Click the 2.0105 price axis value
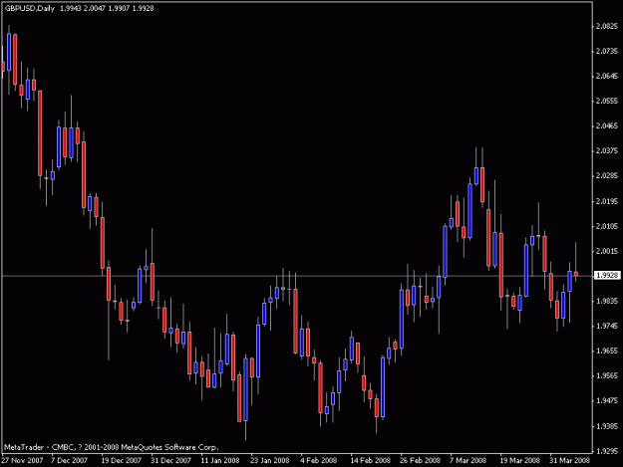 pos(607,226)
